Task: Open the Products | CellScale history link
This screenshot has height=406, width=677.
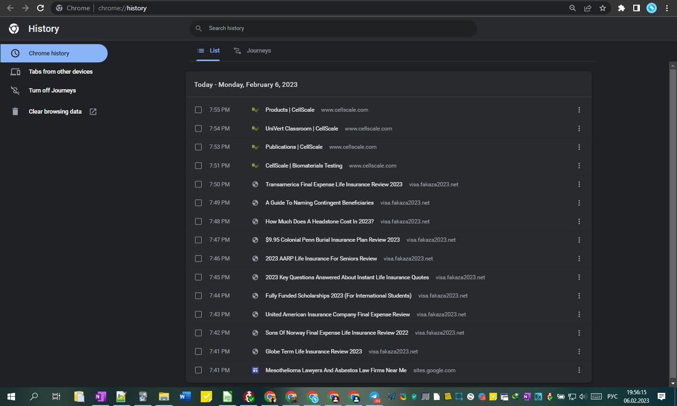Action: (x=290, y=110)
